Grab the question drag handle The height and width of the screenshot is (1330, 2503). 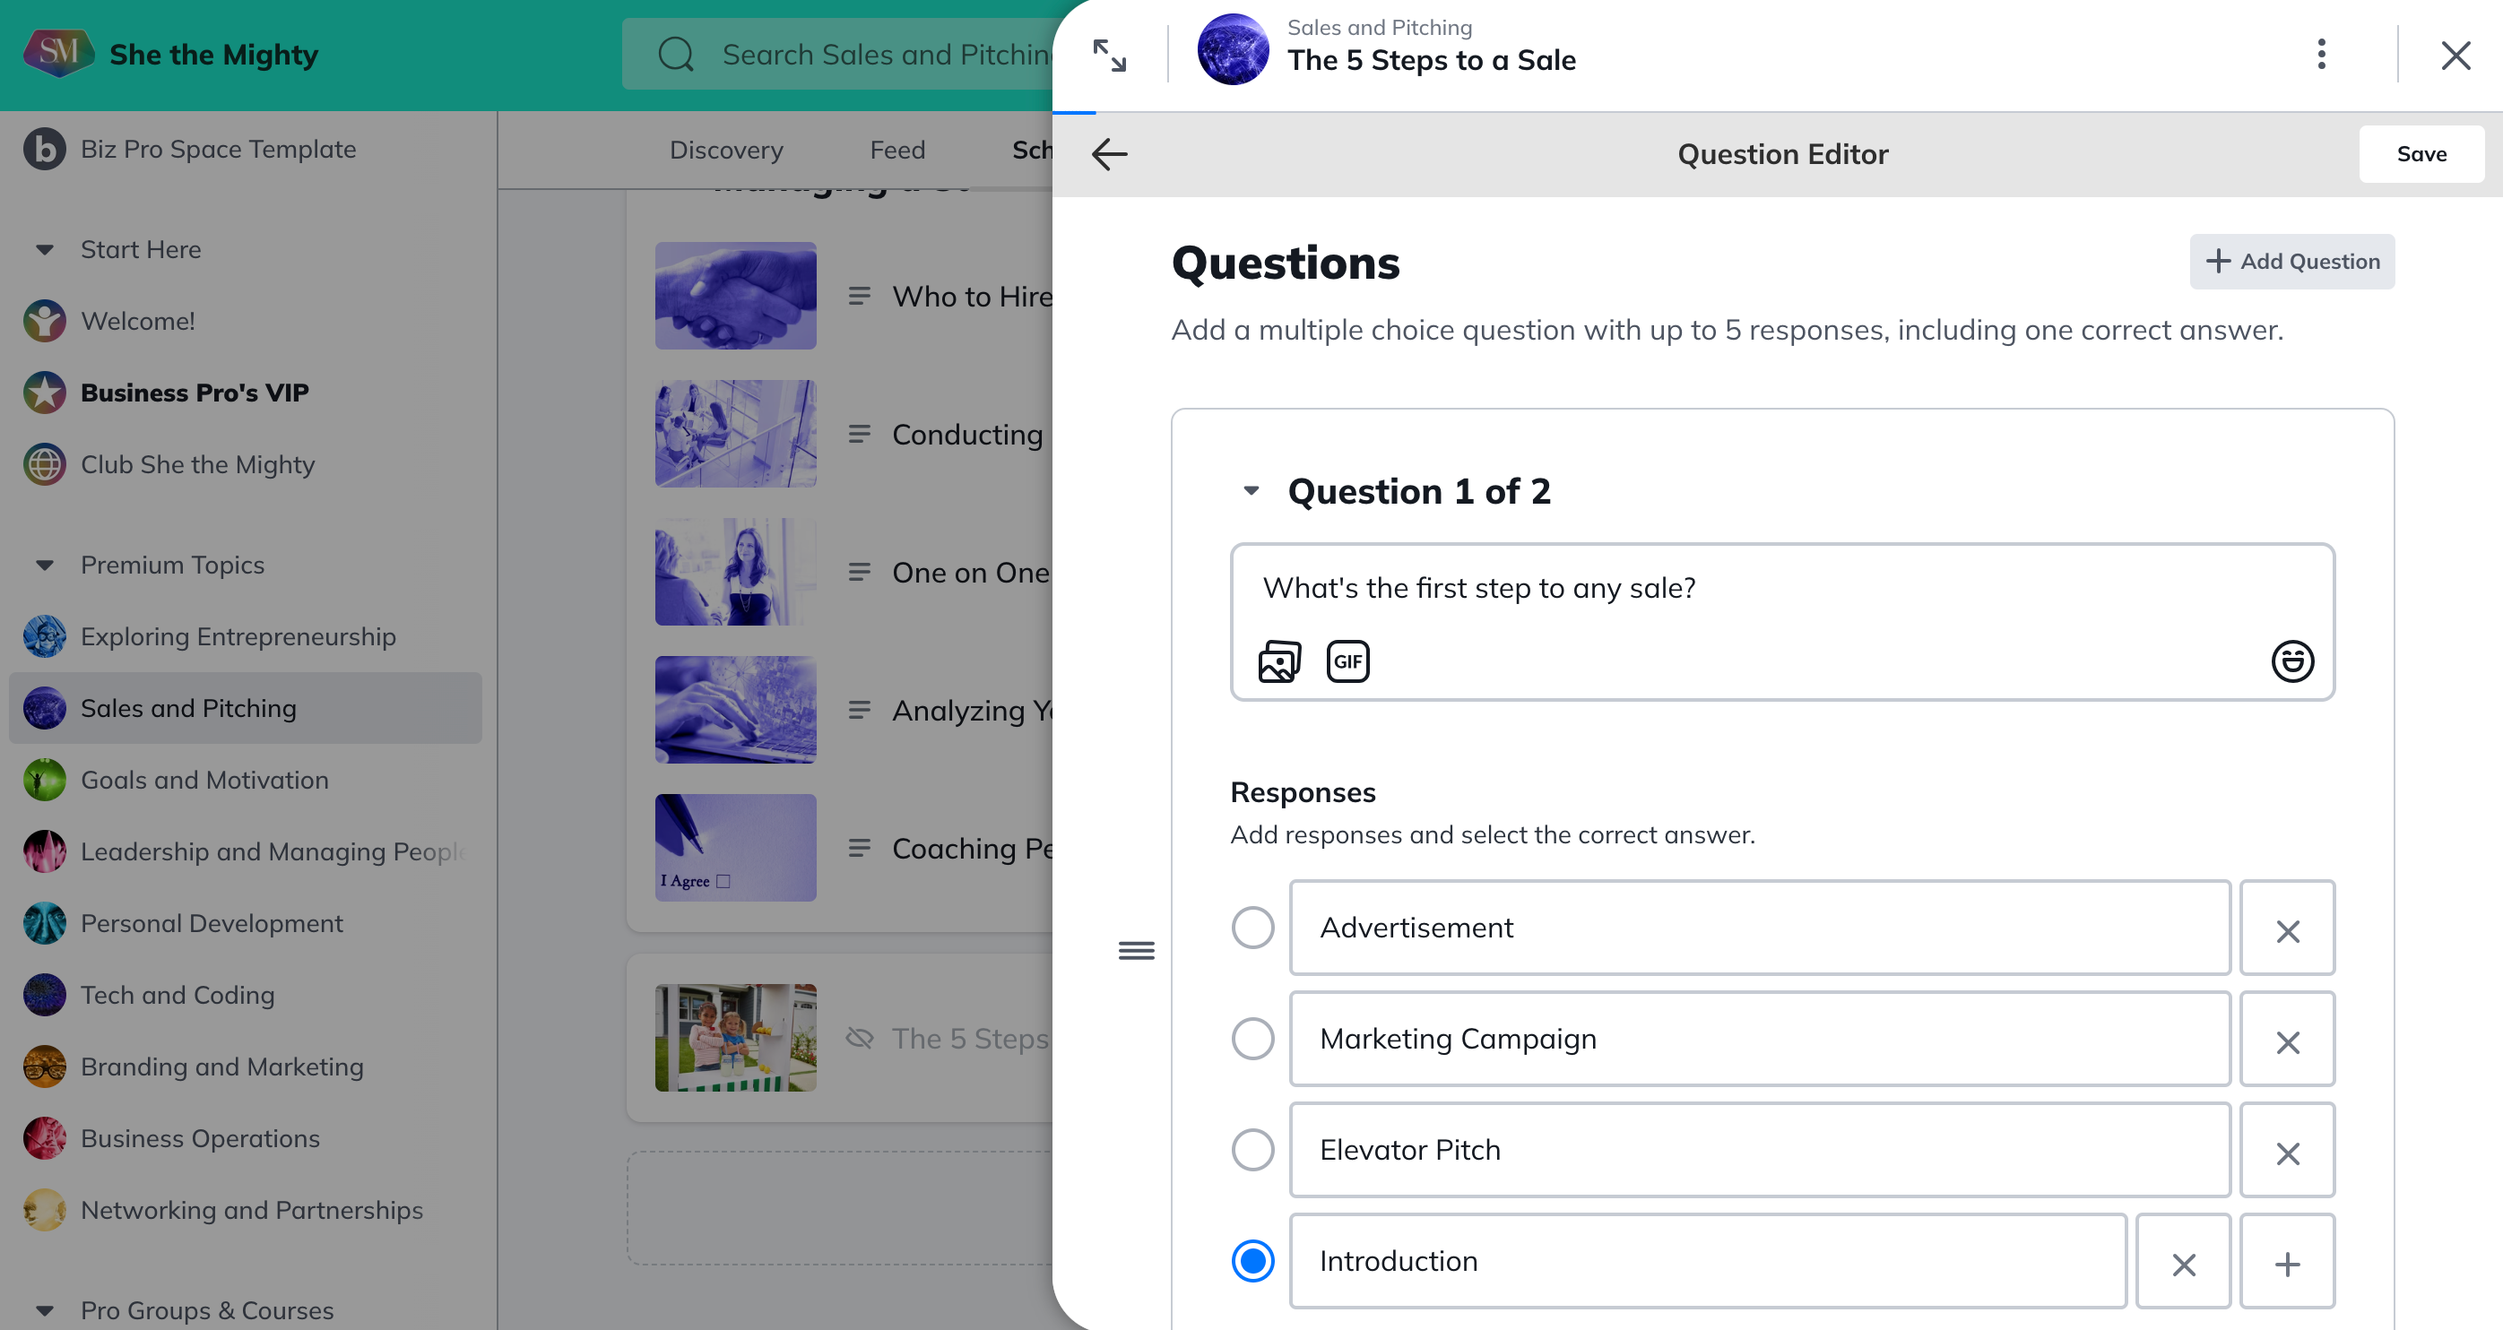pyautogui.click(x=1136, y=950)
